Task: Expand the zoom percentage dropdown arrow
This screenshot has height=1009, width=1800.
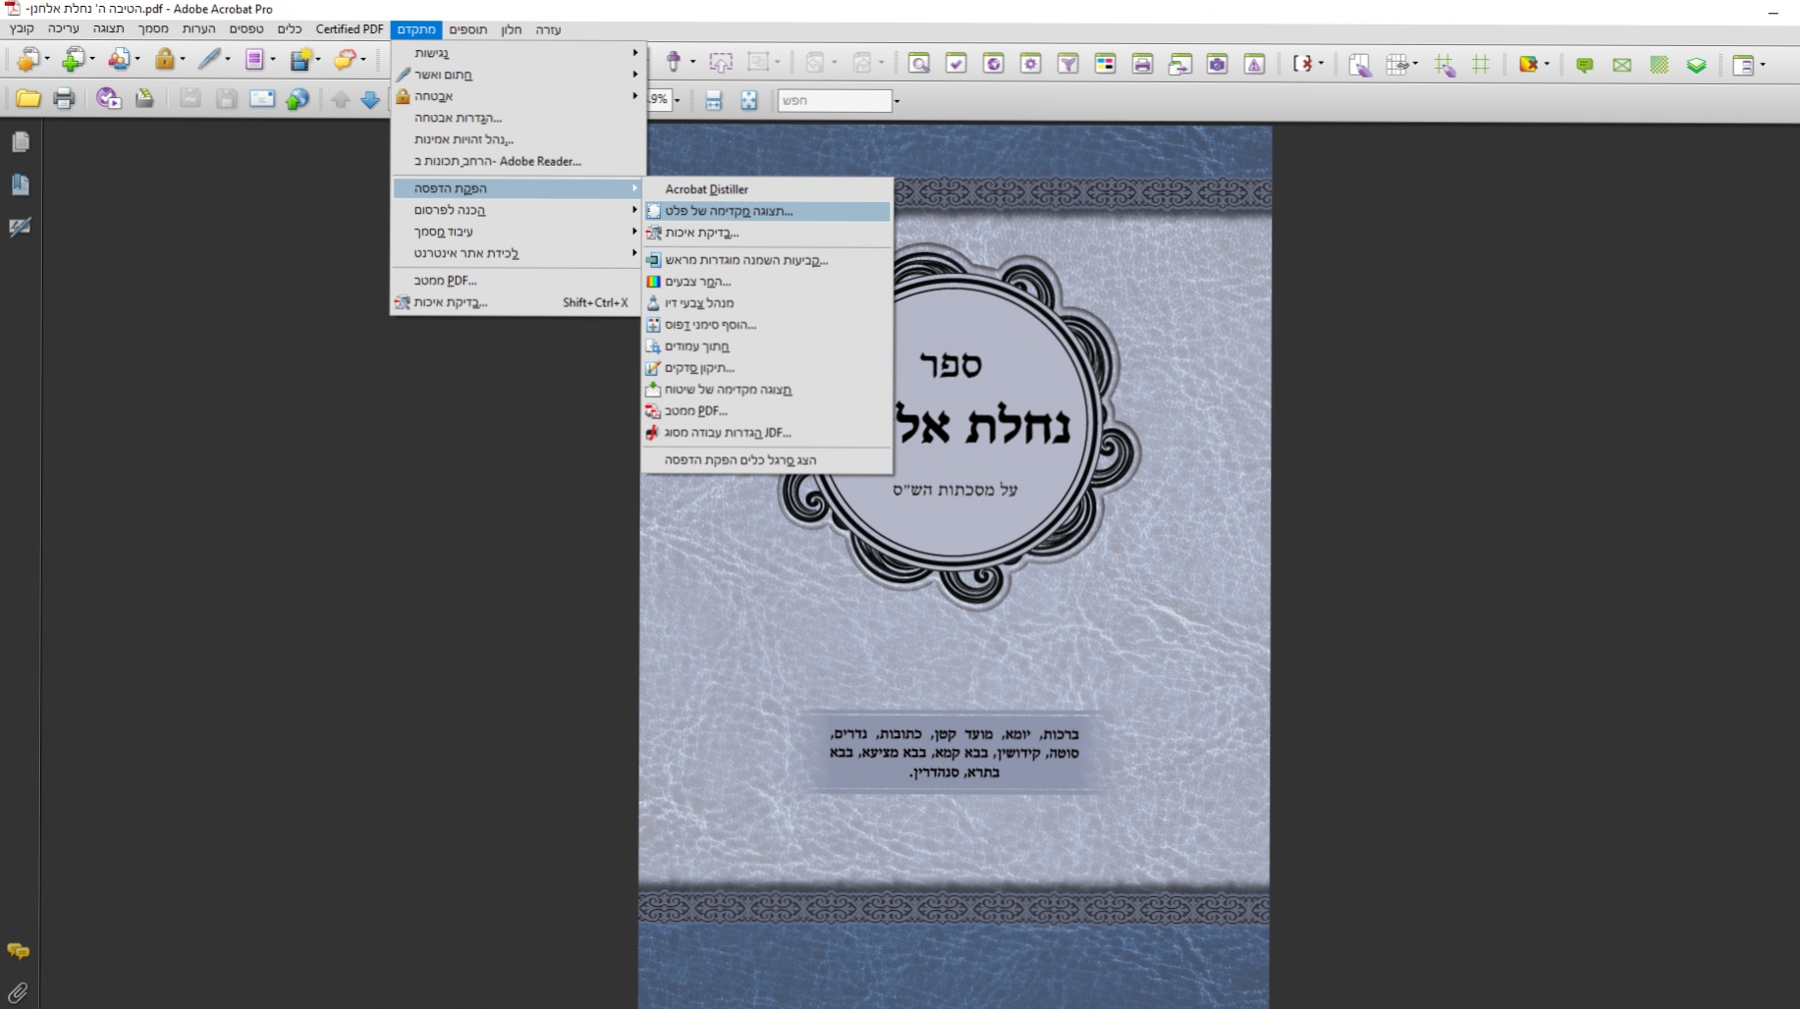Action: 677,100
